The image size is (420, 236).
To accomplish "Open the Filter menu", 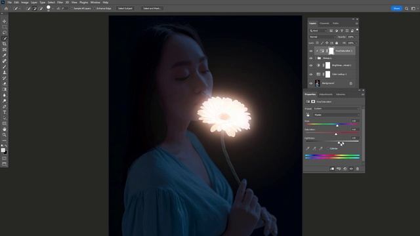I will tap(60, 3).
